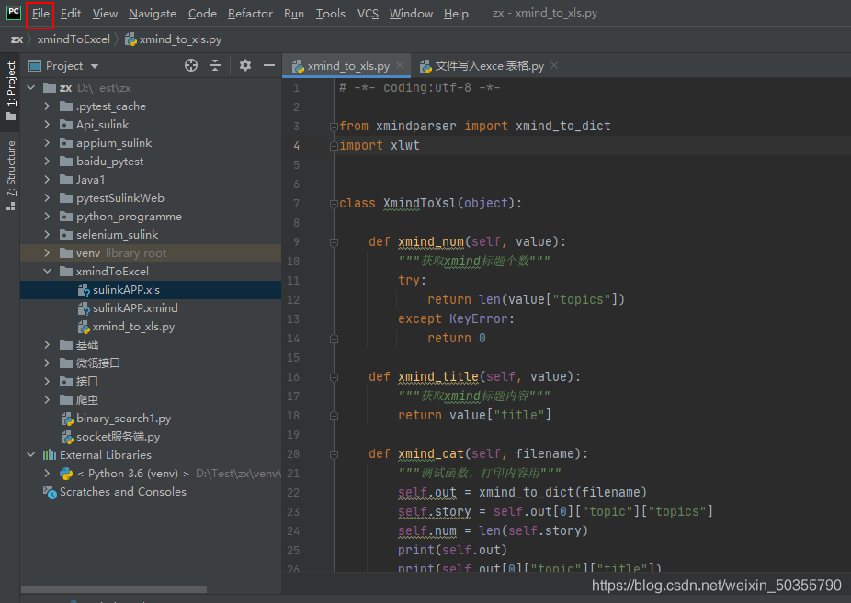Click the Collapse All icon in Project panel

(x=215, y=65)
